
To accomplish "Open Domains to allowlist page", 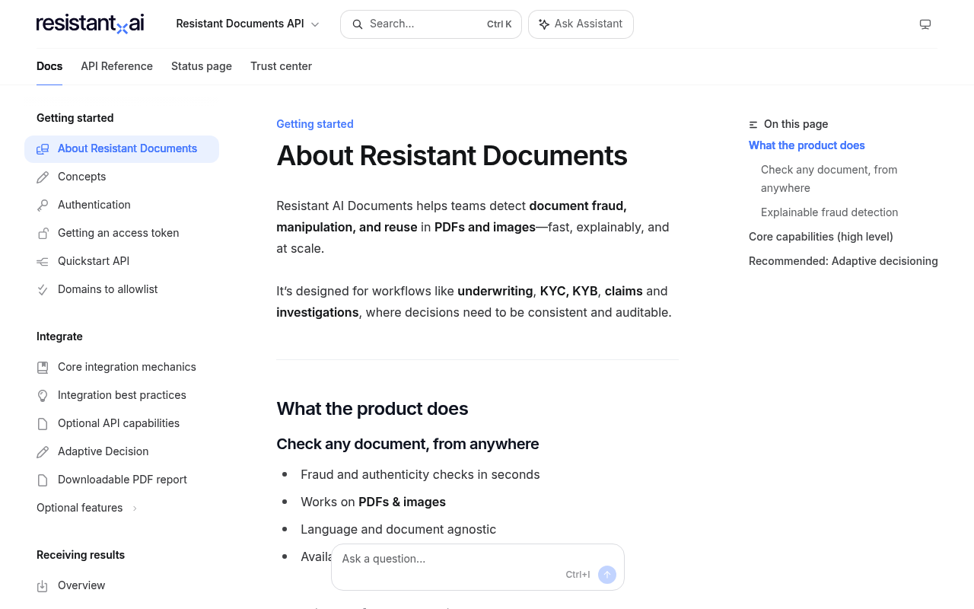I will point(122,289).
